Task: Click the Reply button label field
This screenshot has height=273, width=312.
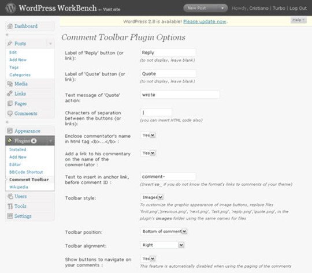Action: pyautogui.click(x=168, y=53)
